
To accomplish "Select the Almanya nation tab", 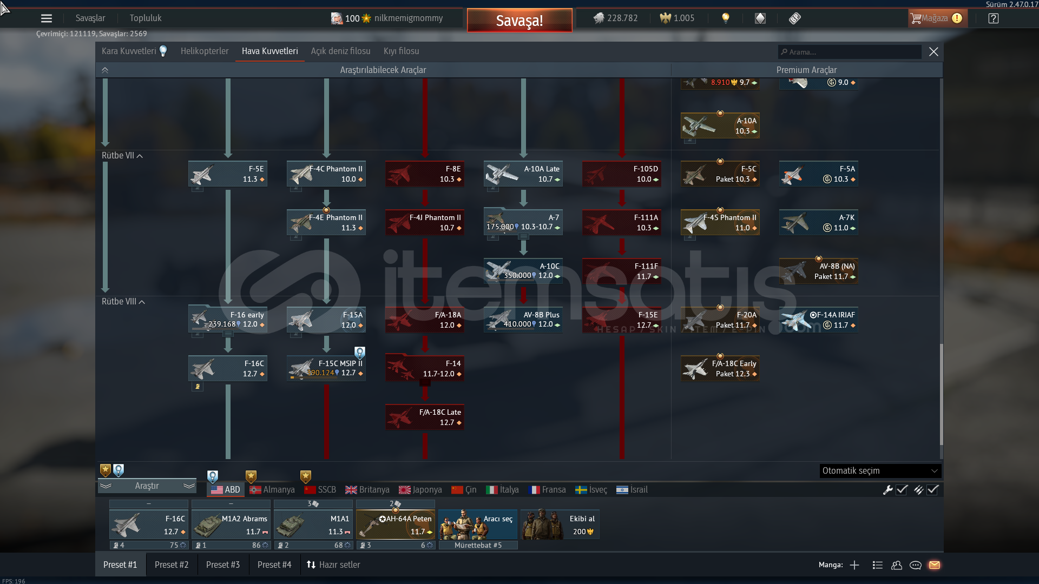I will pyautogui.click(x=272, y=490).
